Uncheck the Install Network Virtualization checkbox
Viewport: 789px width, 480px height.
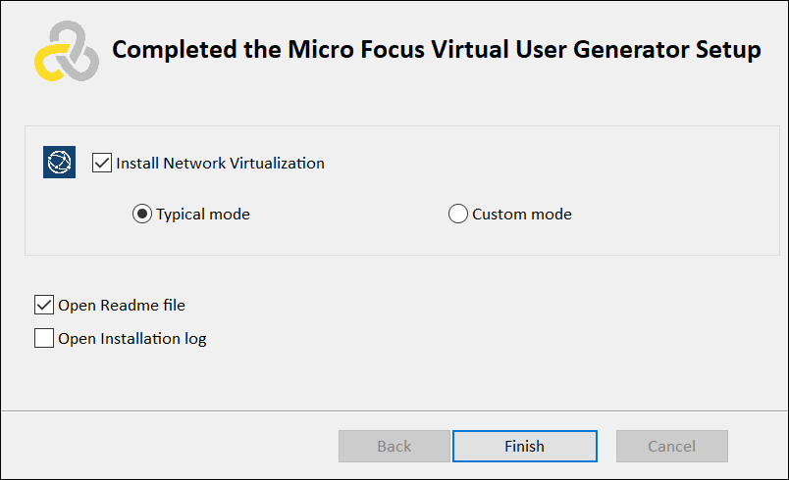tap(102, 163)
